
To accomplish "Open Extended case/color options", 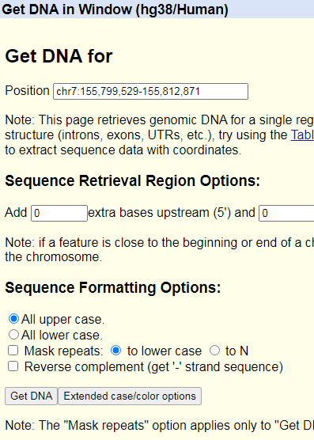I will click(130, 396).
